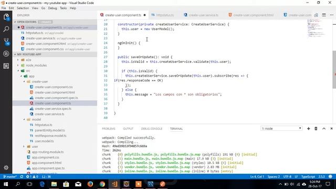Open the Manage gear settings icon
Viewport: 336px width, 189px height.
point(6,167)
